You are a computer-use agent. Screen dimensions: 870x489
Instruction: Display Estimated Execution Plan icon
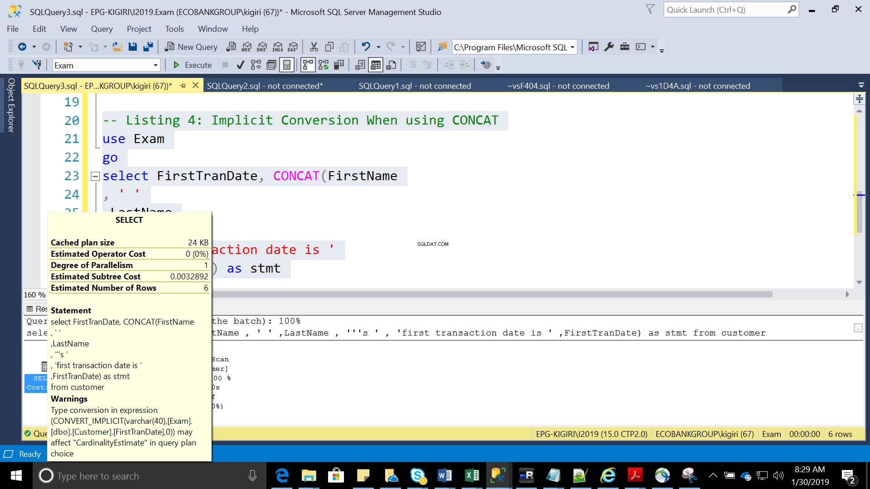pos(256,65)
